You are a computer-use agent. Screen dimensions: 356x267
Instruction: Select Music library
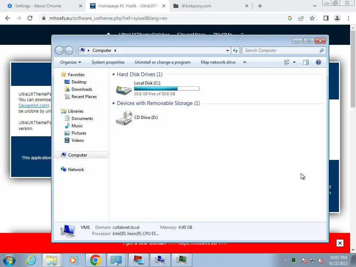(x=77, y=126)
